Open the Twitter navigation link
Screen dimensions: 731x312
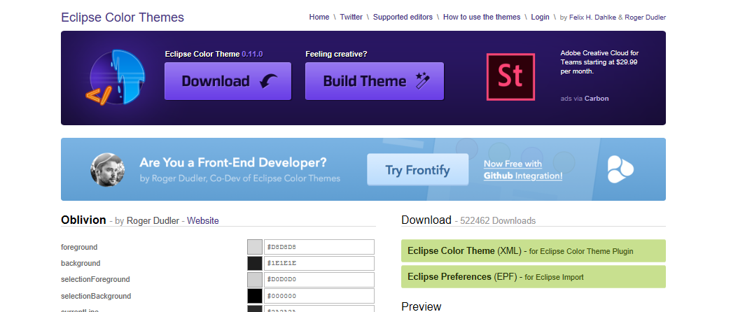point(351,17)
